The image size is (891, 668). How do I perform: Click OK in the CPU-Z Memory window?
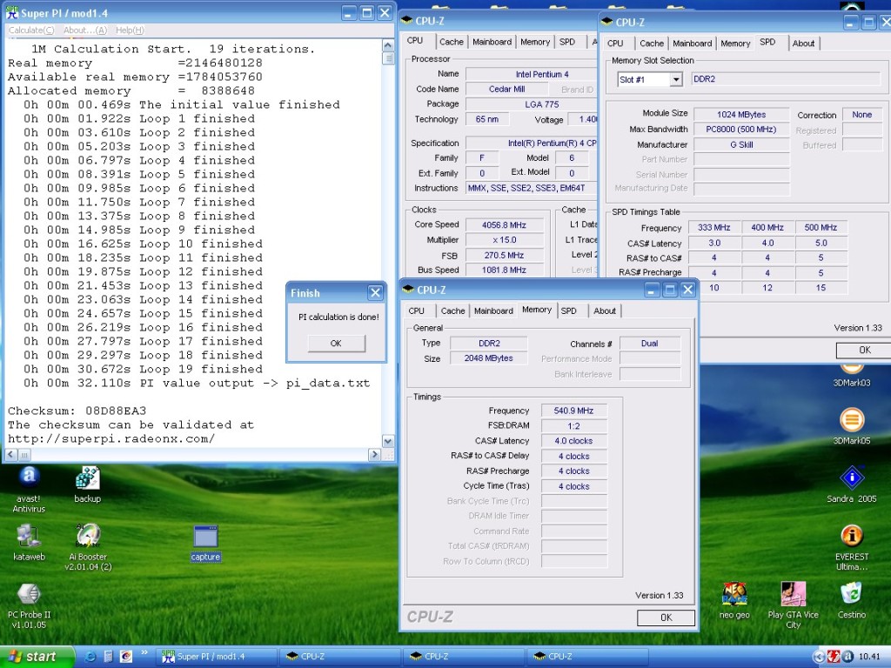tap(666, 618)
